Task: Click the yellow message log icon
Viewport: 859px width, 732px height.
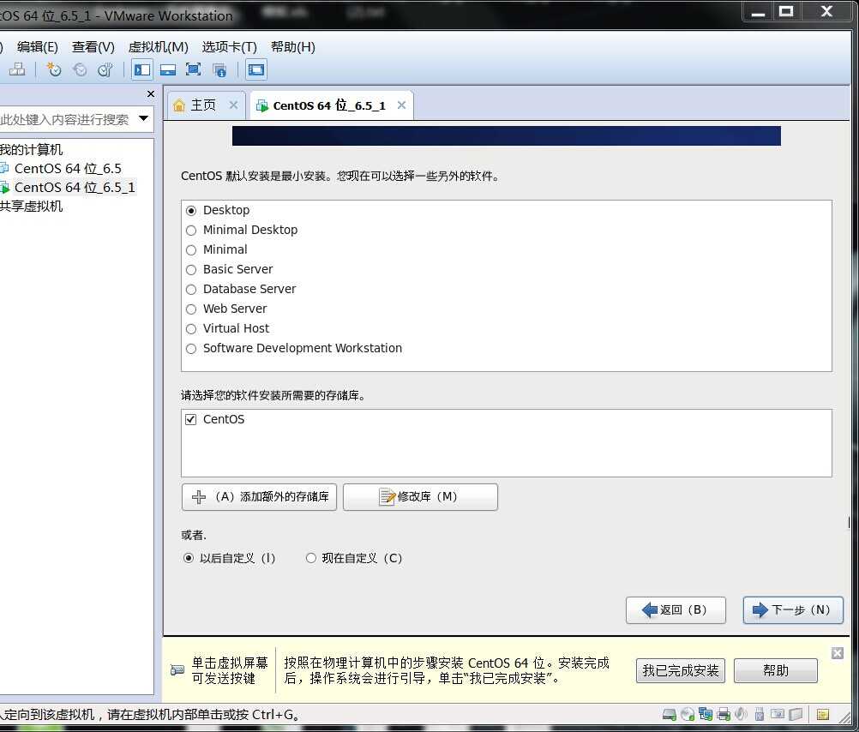Action: tap(823, 714)
